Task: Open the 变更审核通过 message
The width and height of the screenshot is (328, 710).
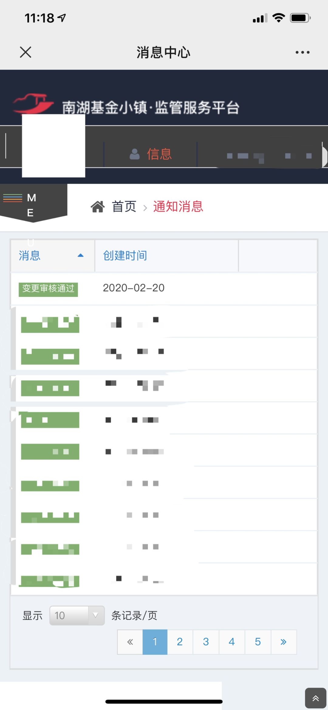Action: (x=48, y=289)
